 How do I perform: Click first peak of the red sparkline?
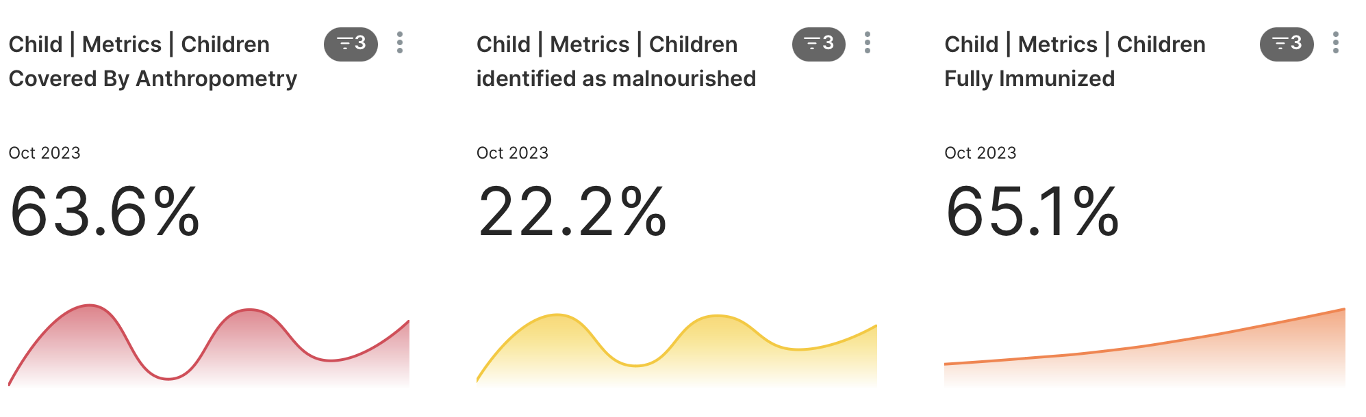89,306
